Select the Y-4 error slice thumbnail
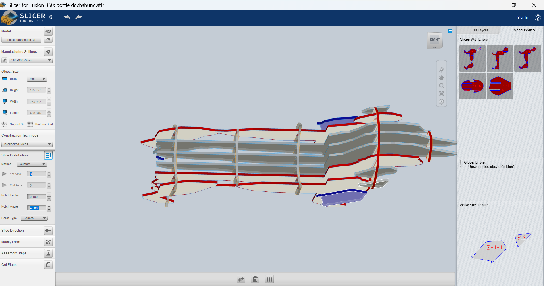This screenshot has width=544, height=286. tap(472, 86)
